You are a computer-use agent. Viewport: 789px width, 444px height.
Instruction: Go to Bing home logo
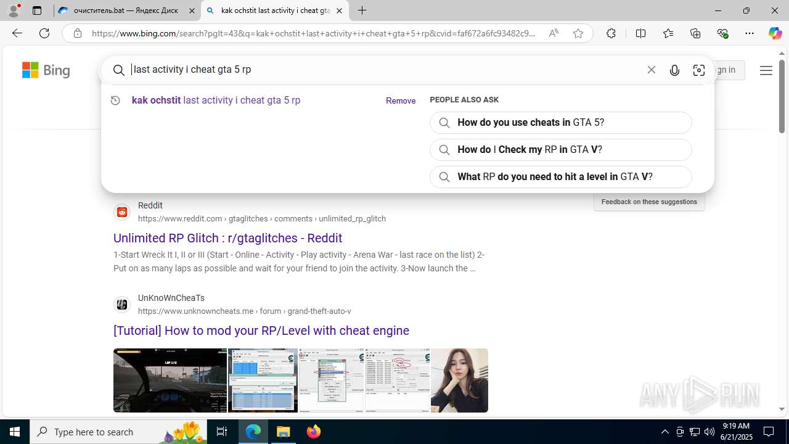pos(46,70)
